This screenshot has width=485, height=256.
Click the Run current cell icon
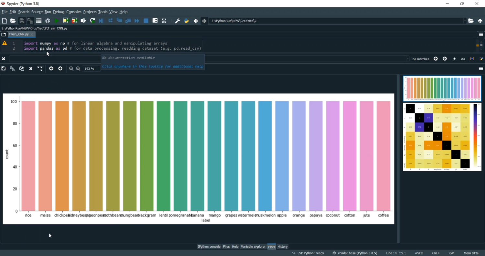coord(65,21)
